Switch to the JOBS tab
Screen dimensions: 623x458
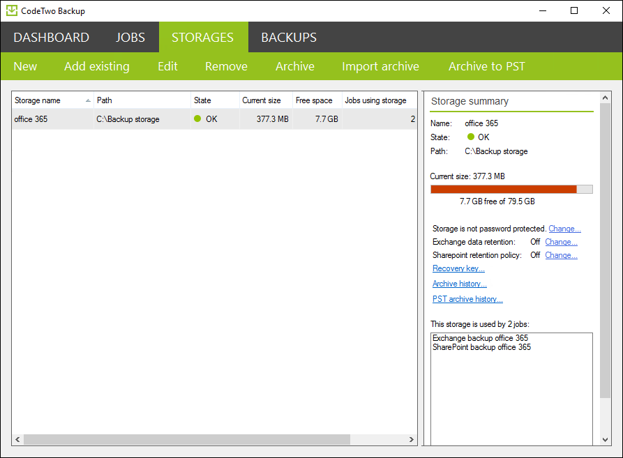pyautogui.click(x=130, y=38)
